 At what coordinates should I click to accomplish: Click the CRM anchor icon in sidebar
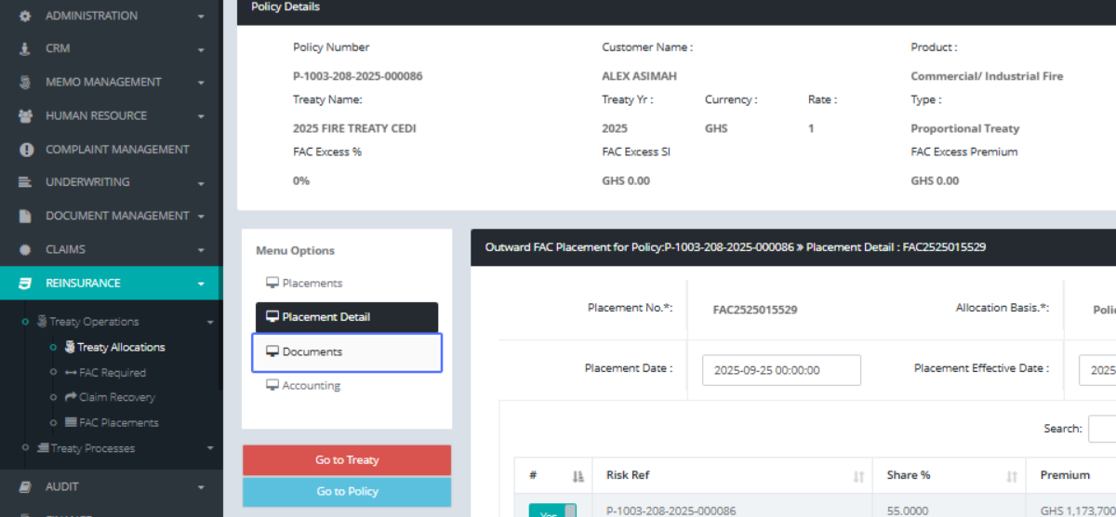25,48
